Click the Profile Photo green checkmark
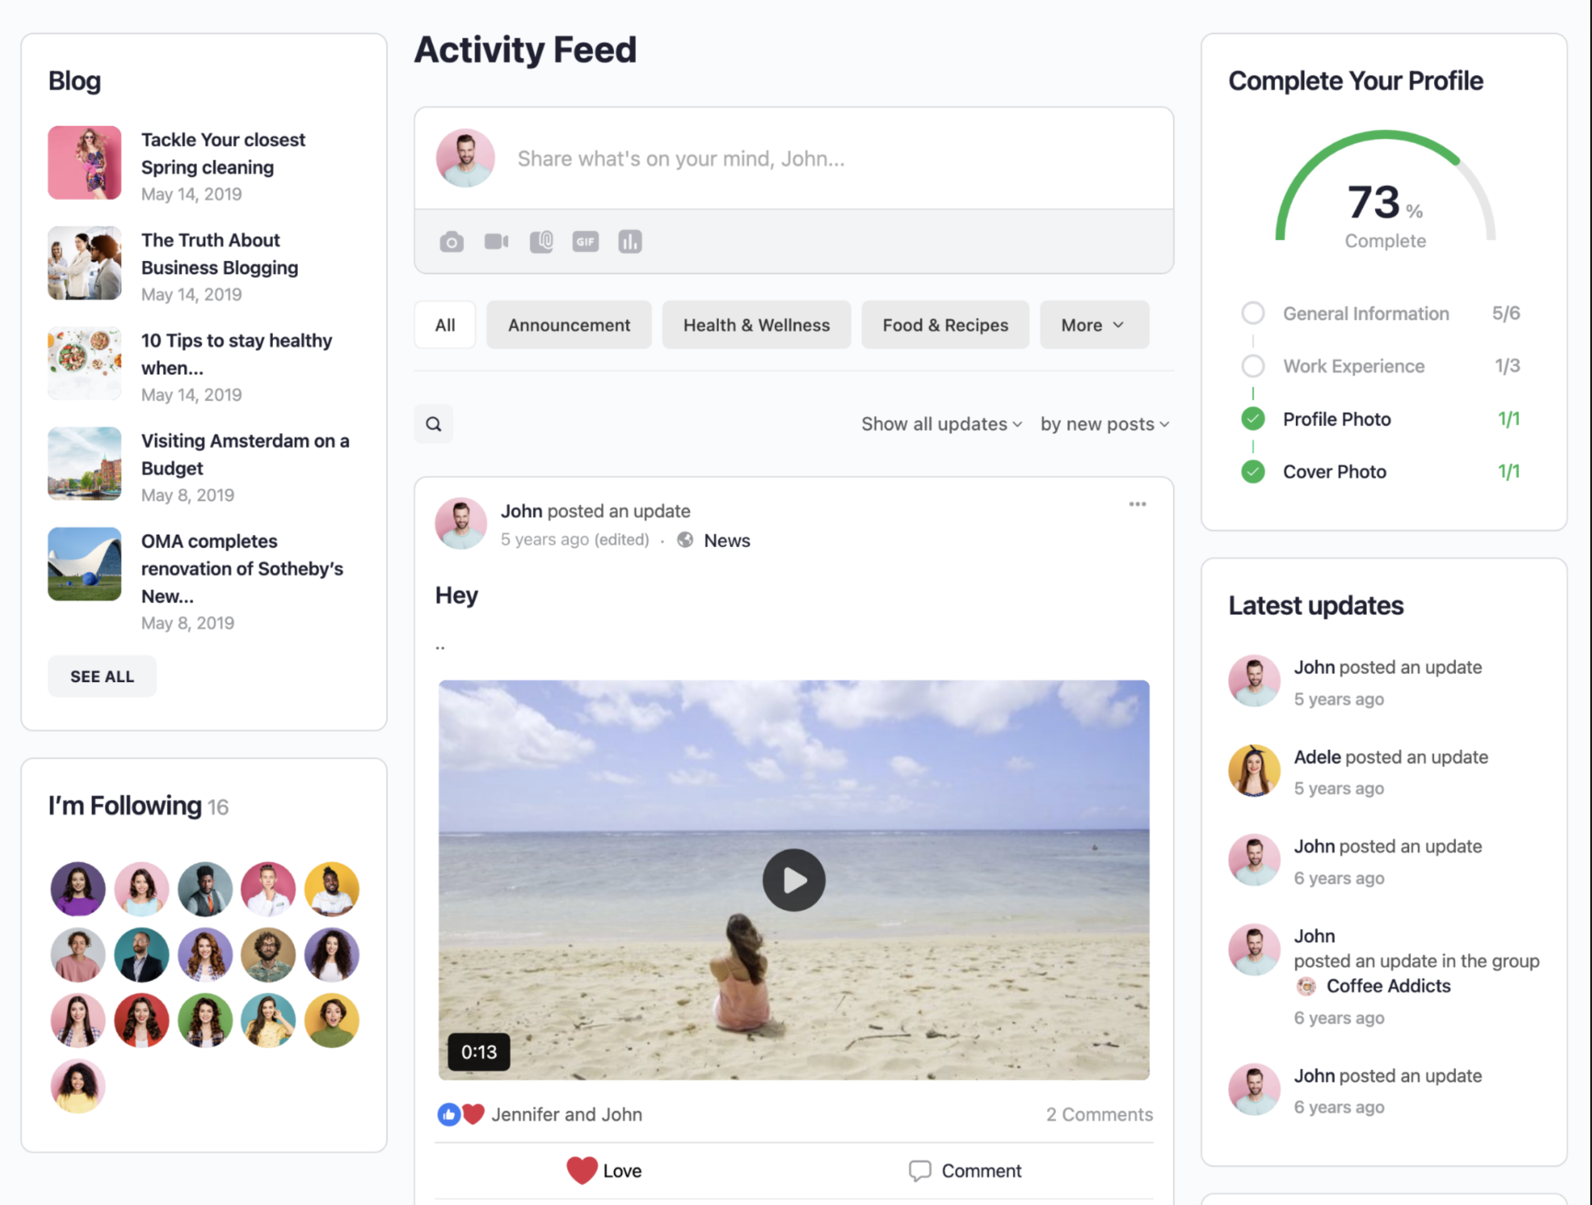 (x=1252, y=418)
